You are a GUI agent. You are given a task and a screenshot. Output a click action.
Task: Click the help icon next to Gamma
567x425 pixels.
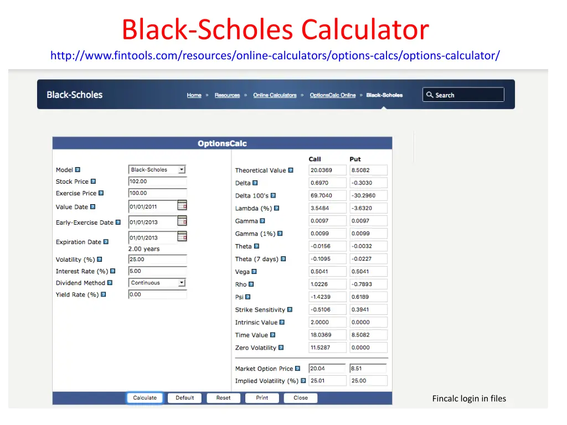(x=262, y=221)
